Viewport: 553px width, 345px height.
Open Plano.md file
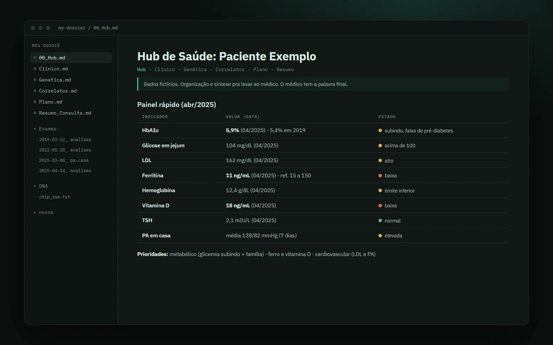71,102
